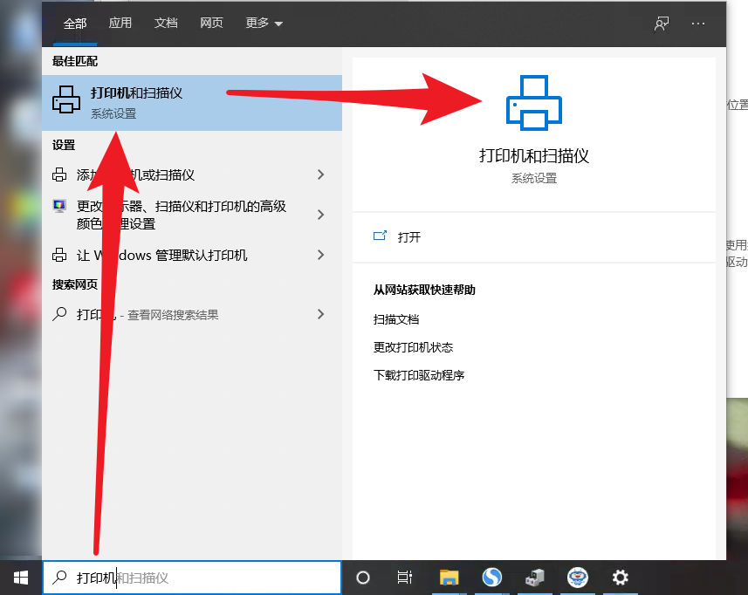Click the feedback person icon
Screen dimensions: 748x595
(662, 24)
